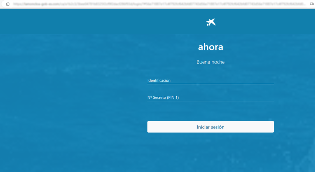Click the left edge of Iniciar sesión button
Image resolution: width=315 pixels, height=172 pixels.
(x=150, y=127)
